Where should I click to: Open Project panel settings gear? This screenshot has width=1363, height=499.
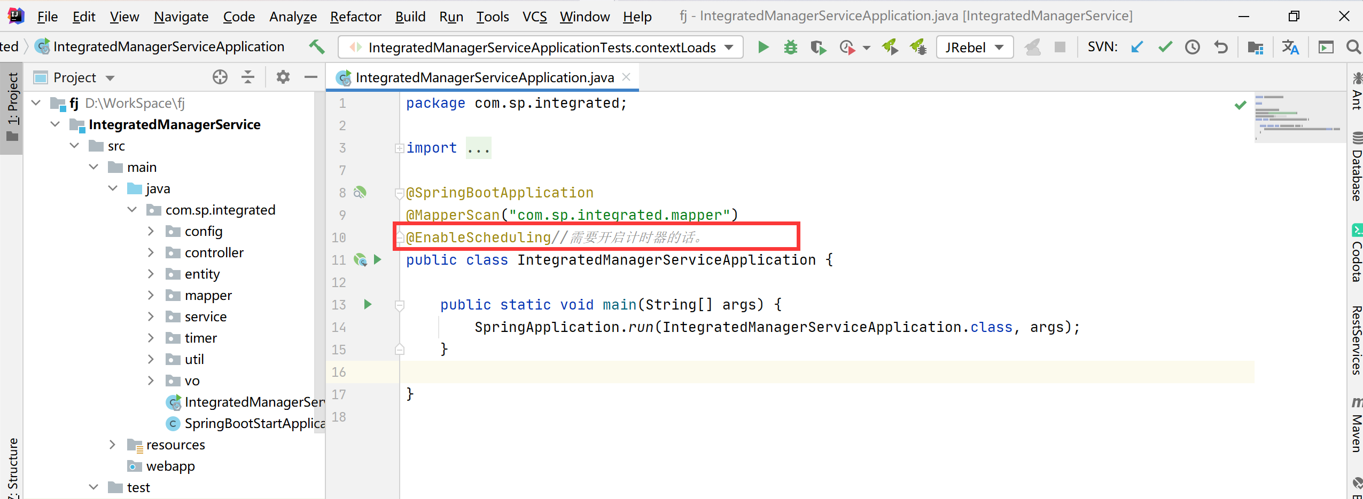pyautogui.click(x=283, y=77)
